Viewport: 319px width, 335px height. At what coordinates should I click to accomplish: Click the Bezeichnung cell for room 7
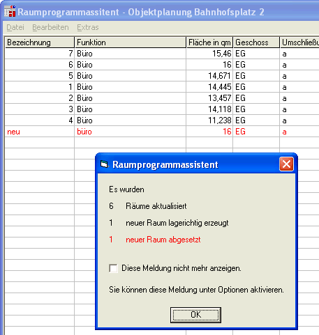(x=40, y=54)
